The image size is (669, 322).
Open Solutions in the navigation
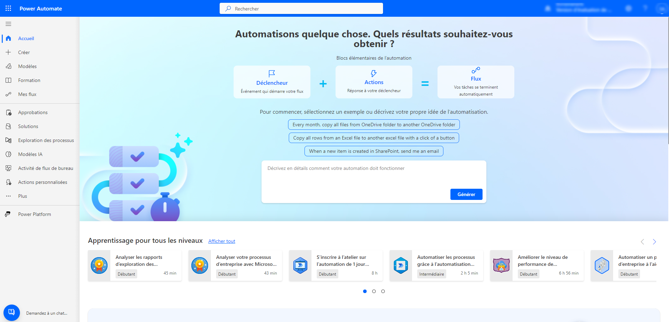click(28, 126)
